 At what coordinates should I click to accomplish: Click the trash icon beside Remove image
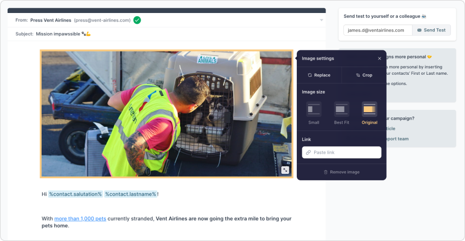(x=325, y=172)
